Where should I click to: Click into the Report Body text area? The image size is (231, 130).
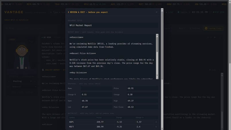(x=112, y=57)
